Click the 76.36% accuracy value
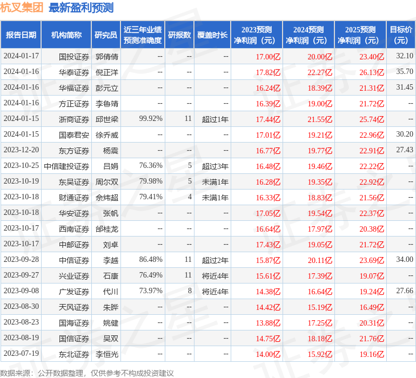 click(x=151, y=165)
